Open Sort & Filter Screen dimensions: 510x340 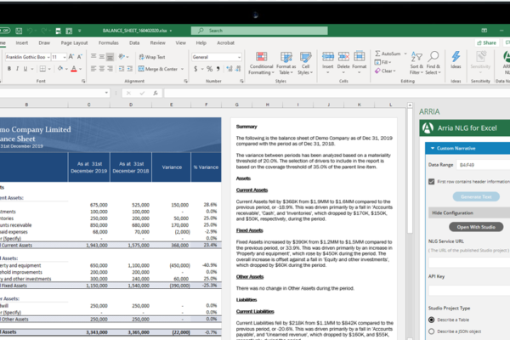(x=416, y=63)
